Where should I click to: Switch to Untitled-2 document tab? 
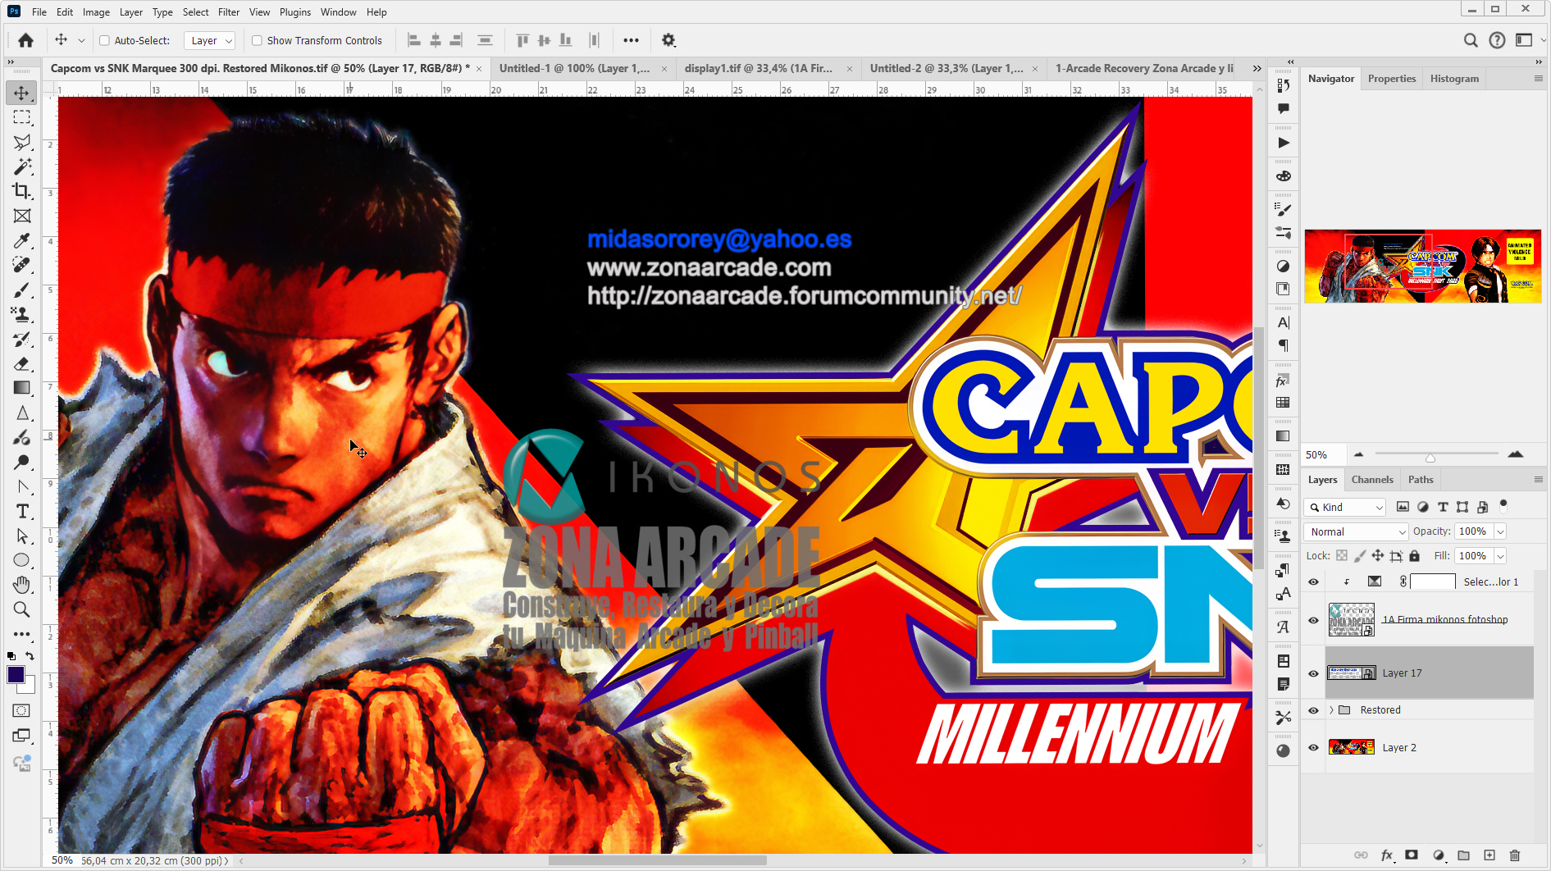[947, 69]
